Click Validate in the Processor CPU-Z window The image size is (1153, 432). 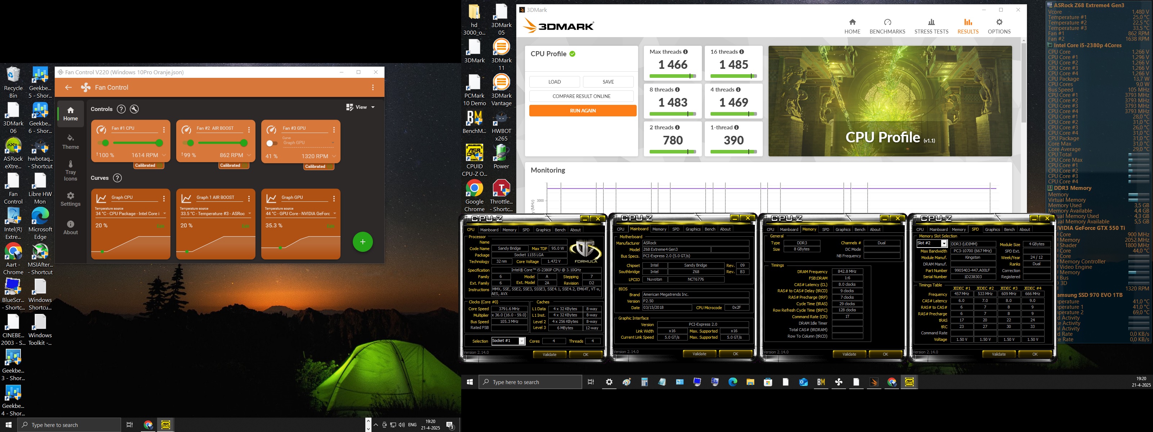point(549,355)
